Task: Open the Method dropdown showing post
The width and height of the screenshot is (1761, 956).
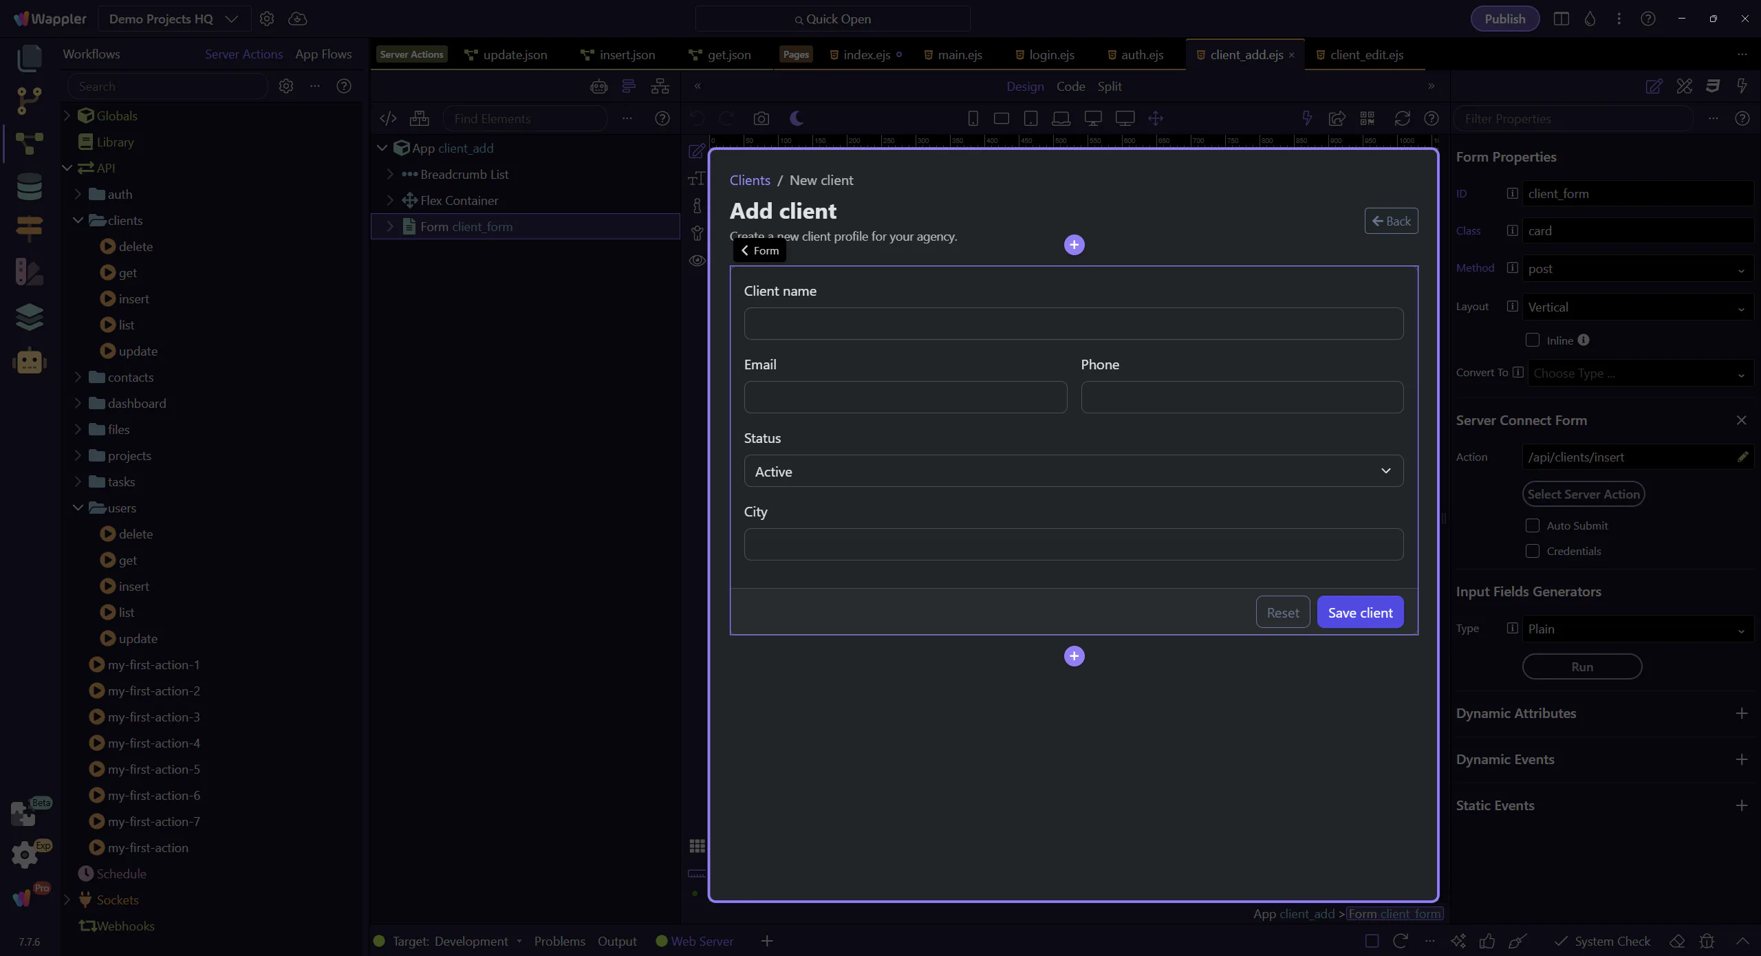Action: point(1636,269)
